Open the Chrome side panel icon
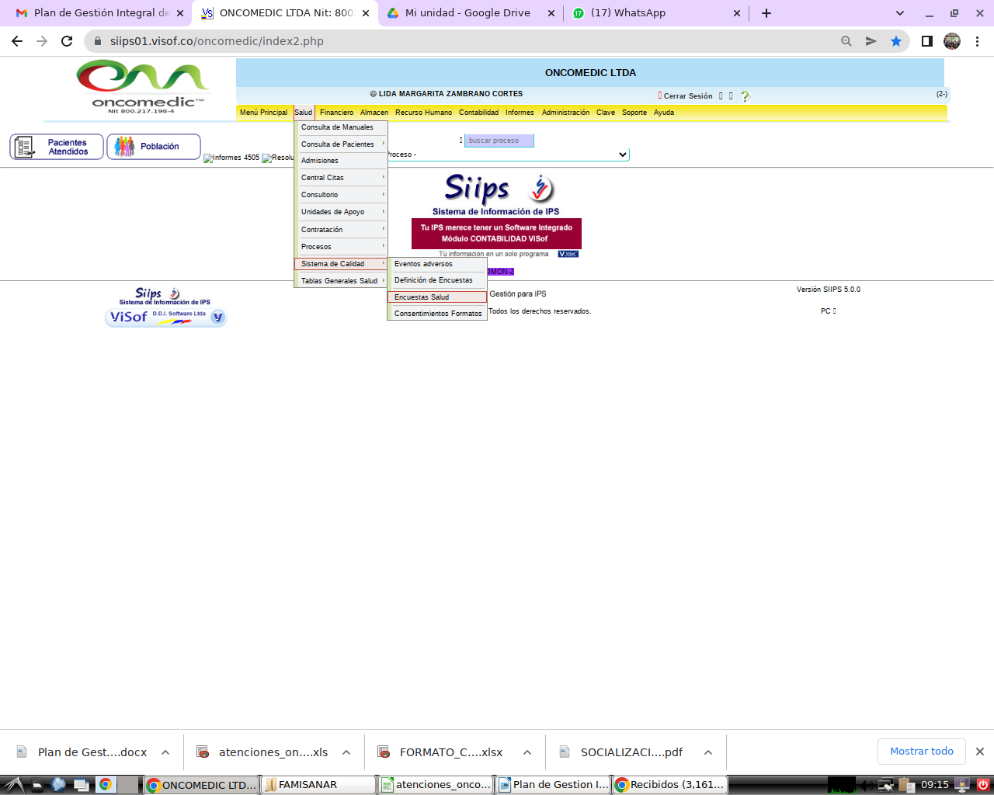 [926, 41]
